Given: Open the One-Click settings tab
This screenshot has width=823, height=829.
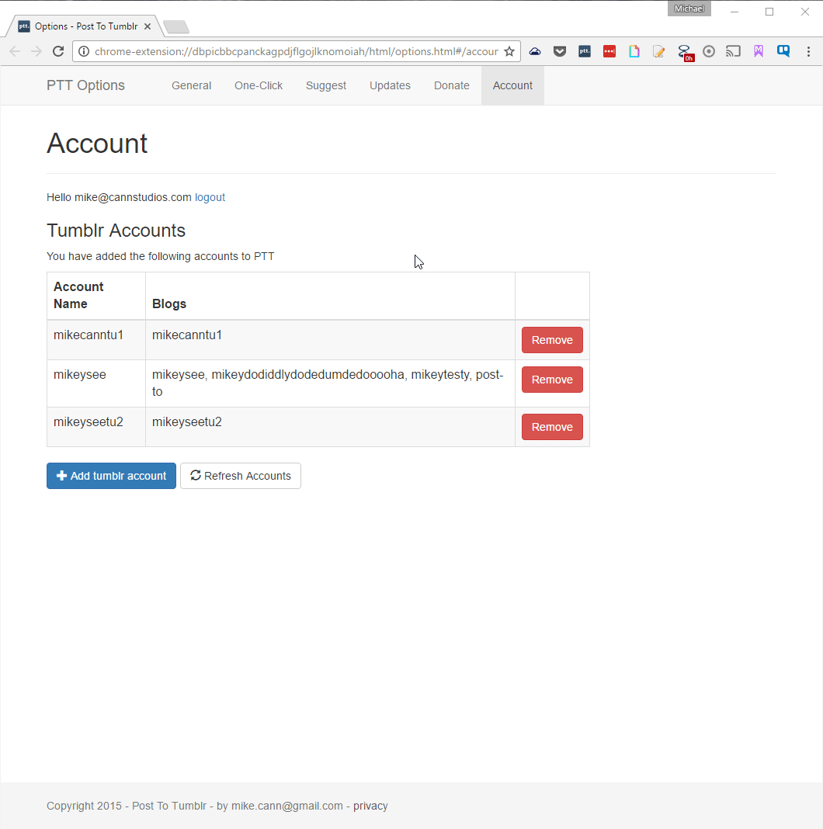Looking at the screenshot, I should click(259, 85).
